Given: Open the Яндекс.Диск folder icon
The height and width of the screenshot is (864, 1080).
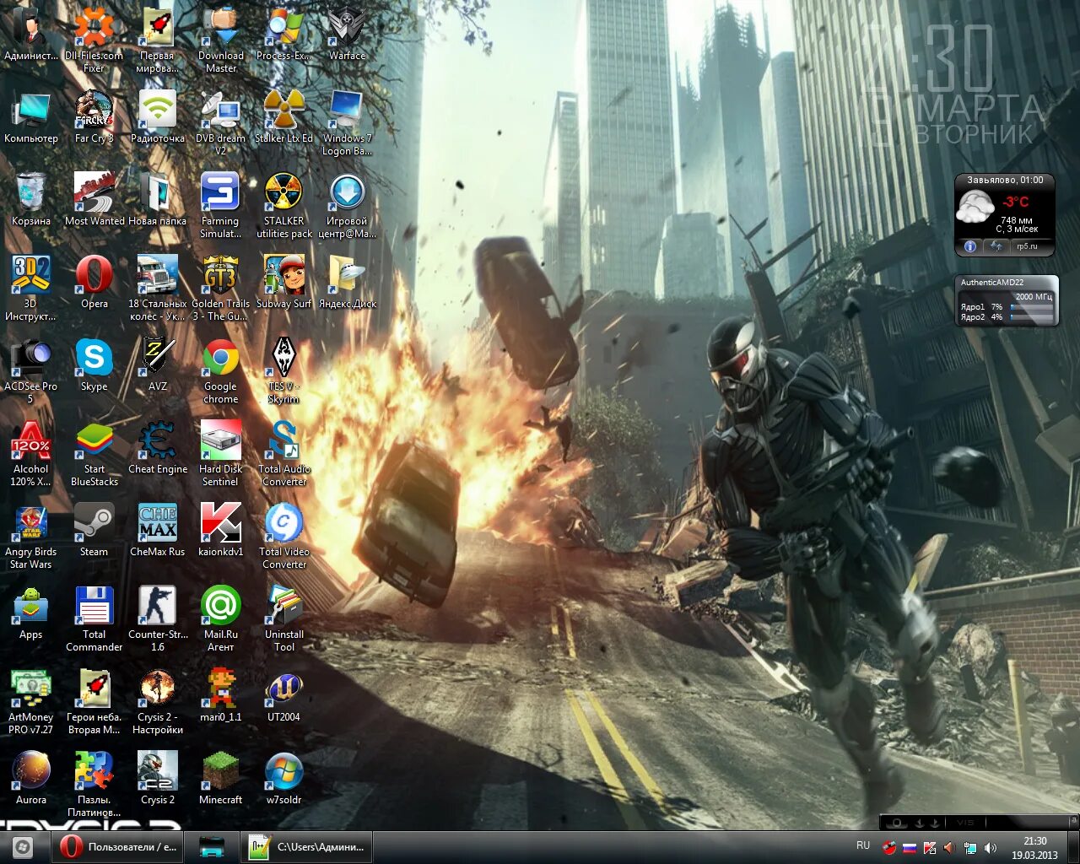Looking at the screenshot, I should pyautogui.click(x=347, y=282).
